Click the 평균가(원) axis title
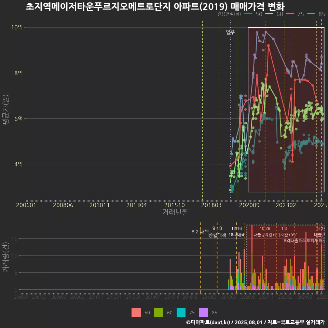This screenshot has width=328, height=328. [x=6, y=110]
